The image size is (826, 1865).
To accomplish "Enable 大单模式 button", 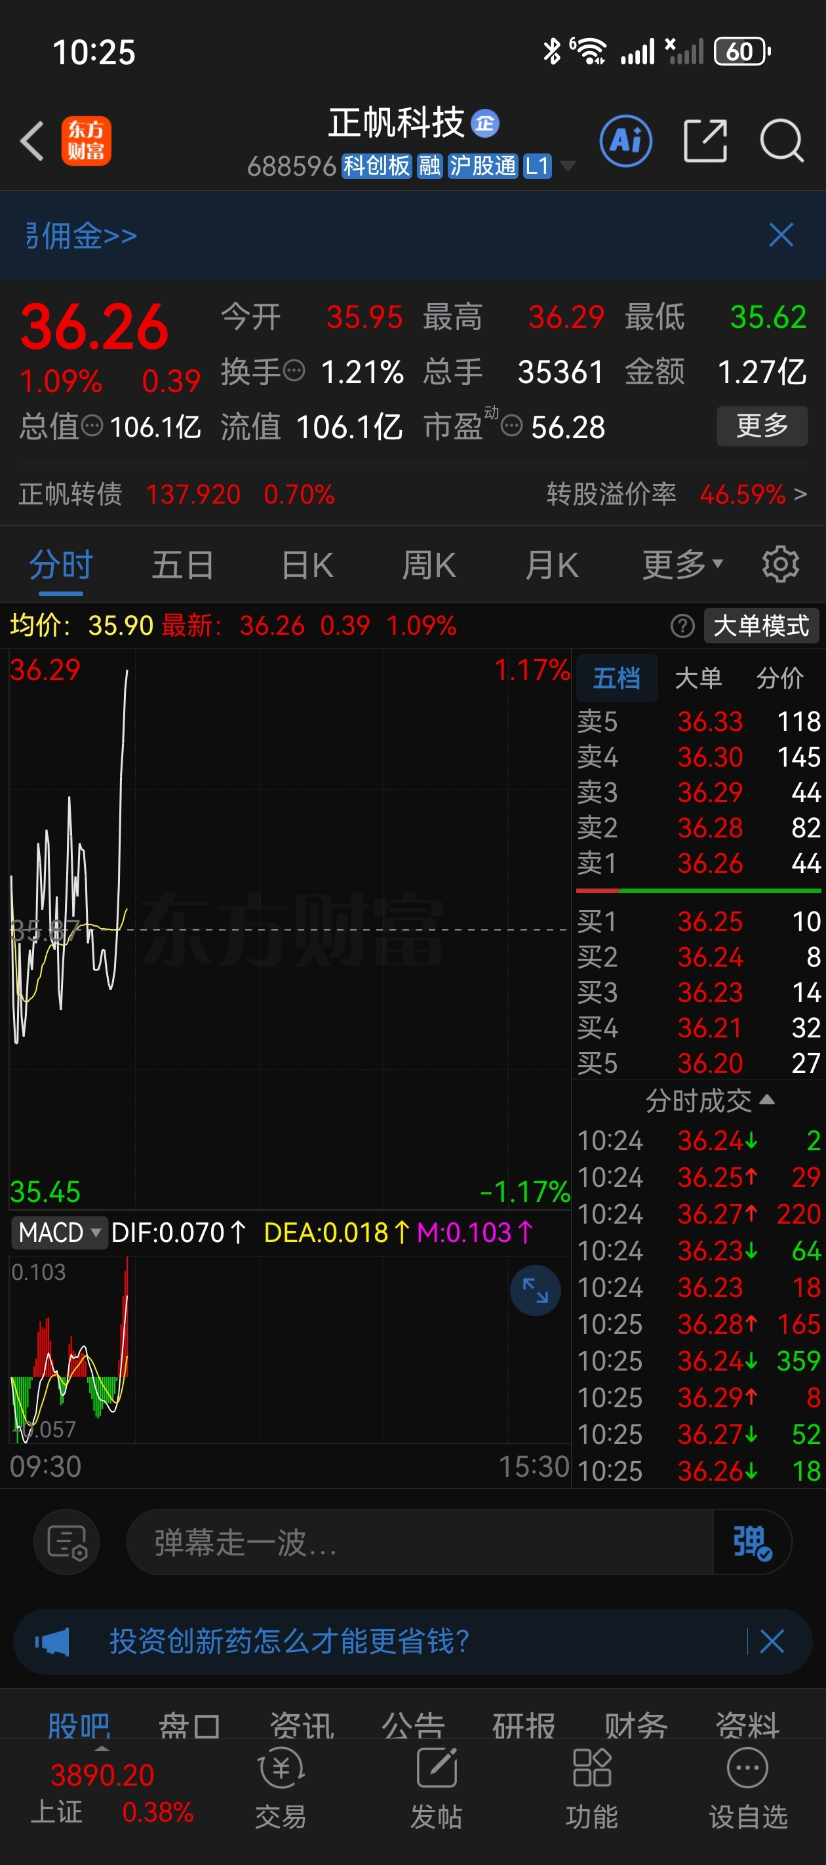I will (x=761, y=626).
